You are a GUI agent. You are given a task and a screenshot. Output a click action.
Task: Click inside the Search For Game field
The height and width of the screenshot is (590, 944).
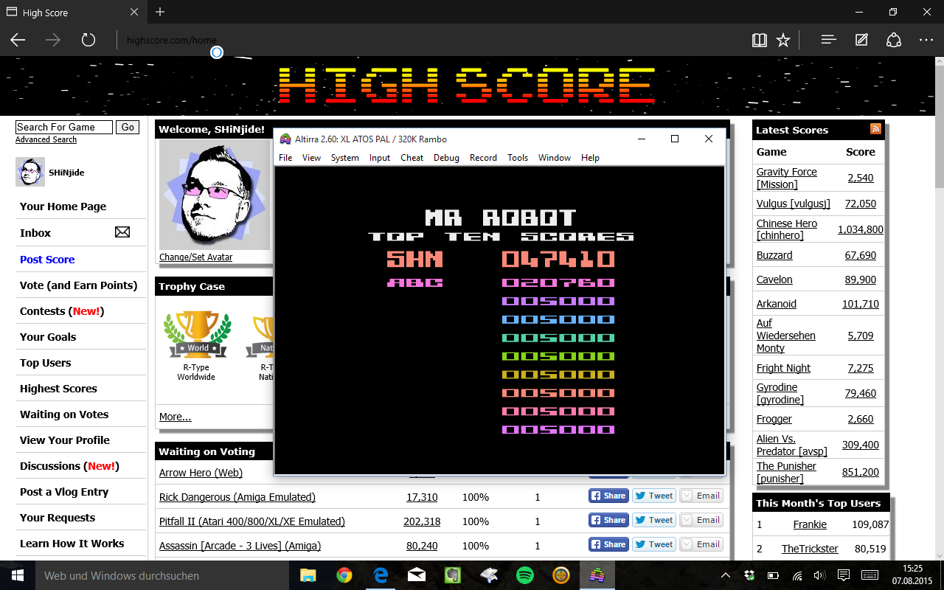[63, 128]
